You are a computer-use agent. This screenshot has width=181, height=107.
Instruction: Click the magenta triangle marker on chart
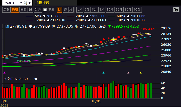pyautogui.click(x=4, y=73)
